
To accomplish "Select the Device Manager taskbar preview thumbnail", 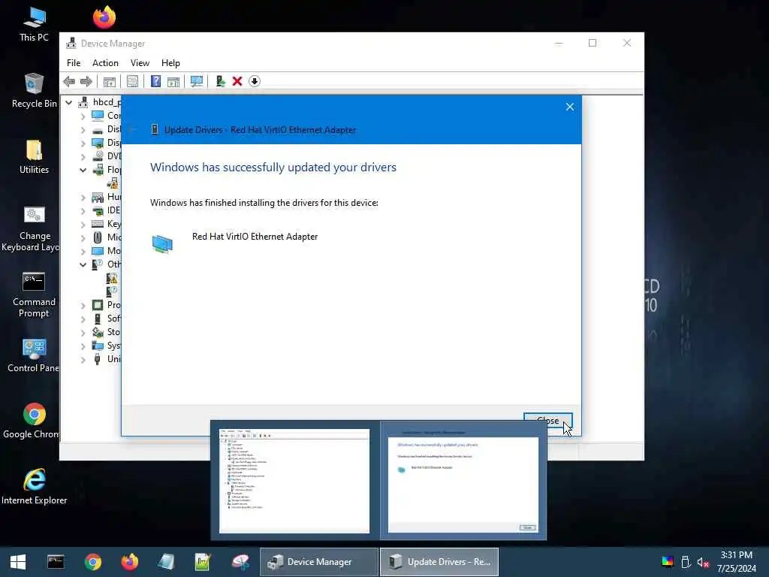I will [x=294, y=481].
